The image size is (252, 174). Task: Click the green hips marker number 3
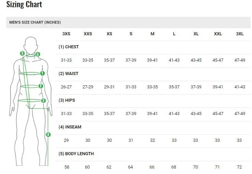coord(43,100)
